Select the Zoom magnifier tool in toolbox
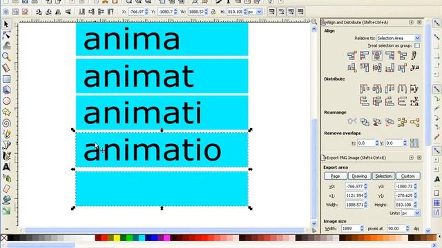The width and height of the screenshot is (442, 248). 6,56
